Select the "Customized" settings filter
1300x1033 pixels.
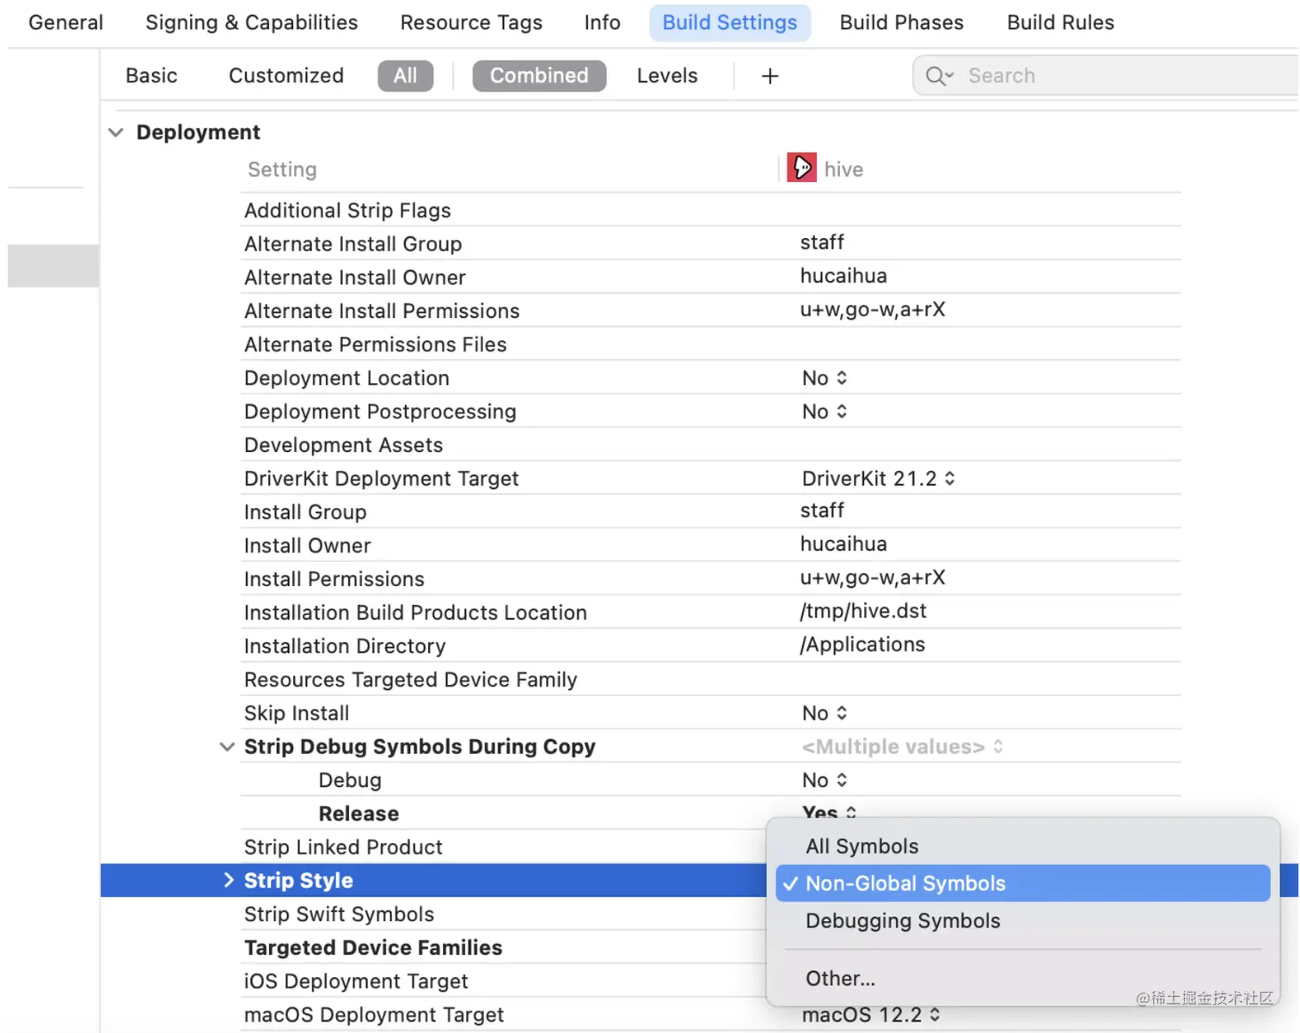[x=285, y=76]
